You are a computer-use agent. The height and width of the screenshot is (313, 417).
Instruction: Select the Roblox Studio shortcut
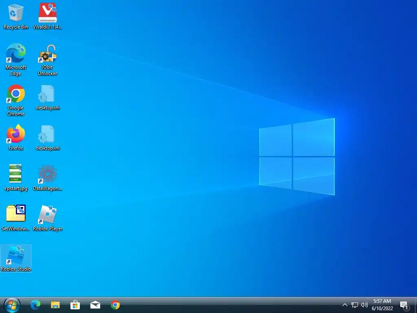coord(16,258)
